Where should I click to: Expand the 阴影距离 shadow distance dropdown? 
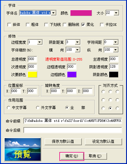pos(77,42)
